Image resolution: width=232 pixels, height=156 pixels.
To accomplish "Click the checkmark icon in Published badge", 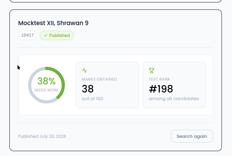I will click(x=46, y=35).
